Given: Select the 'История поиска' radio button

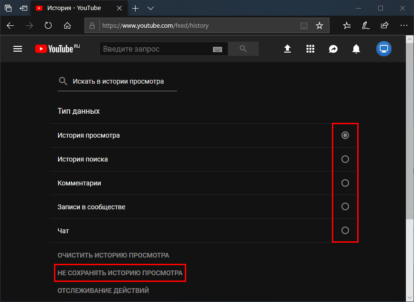Looking at the screenshot, I should pos(345,159).
